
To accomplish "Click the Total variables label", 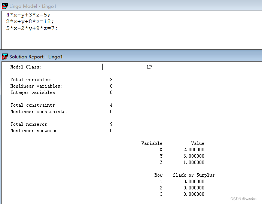I will [31, 80].
